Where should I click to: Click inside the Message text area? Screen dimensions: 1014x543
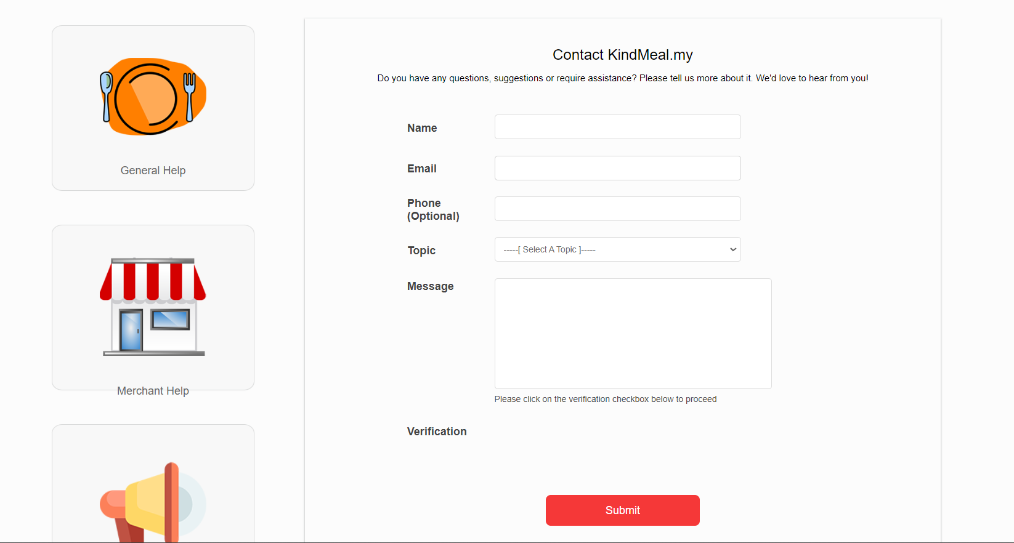coord(633,334)
